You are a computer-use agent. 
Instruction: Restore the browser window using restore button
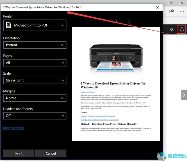(x=171, y=3)
